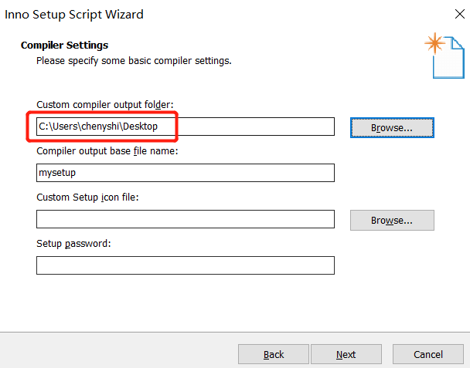Screen dimensions: 470x368
Task: Click the 'Setup password' label
Action: click(74, 244)
